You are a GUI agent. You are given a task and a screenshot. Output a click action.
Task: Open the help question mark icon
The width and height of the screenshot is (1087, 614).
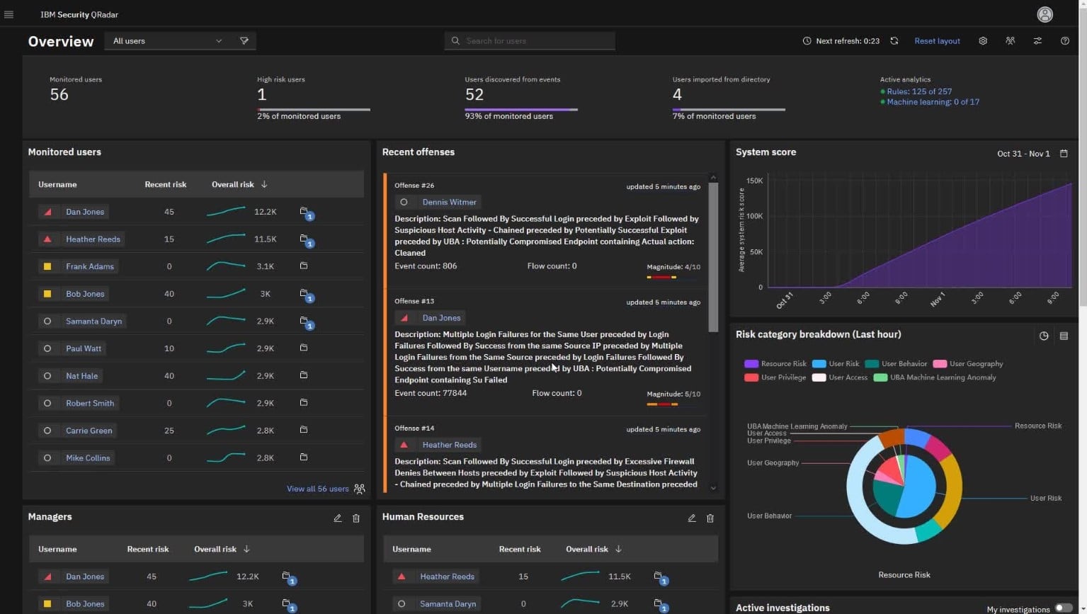[x=1064, y=41]
